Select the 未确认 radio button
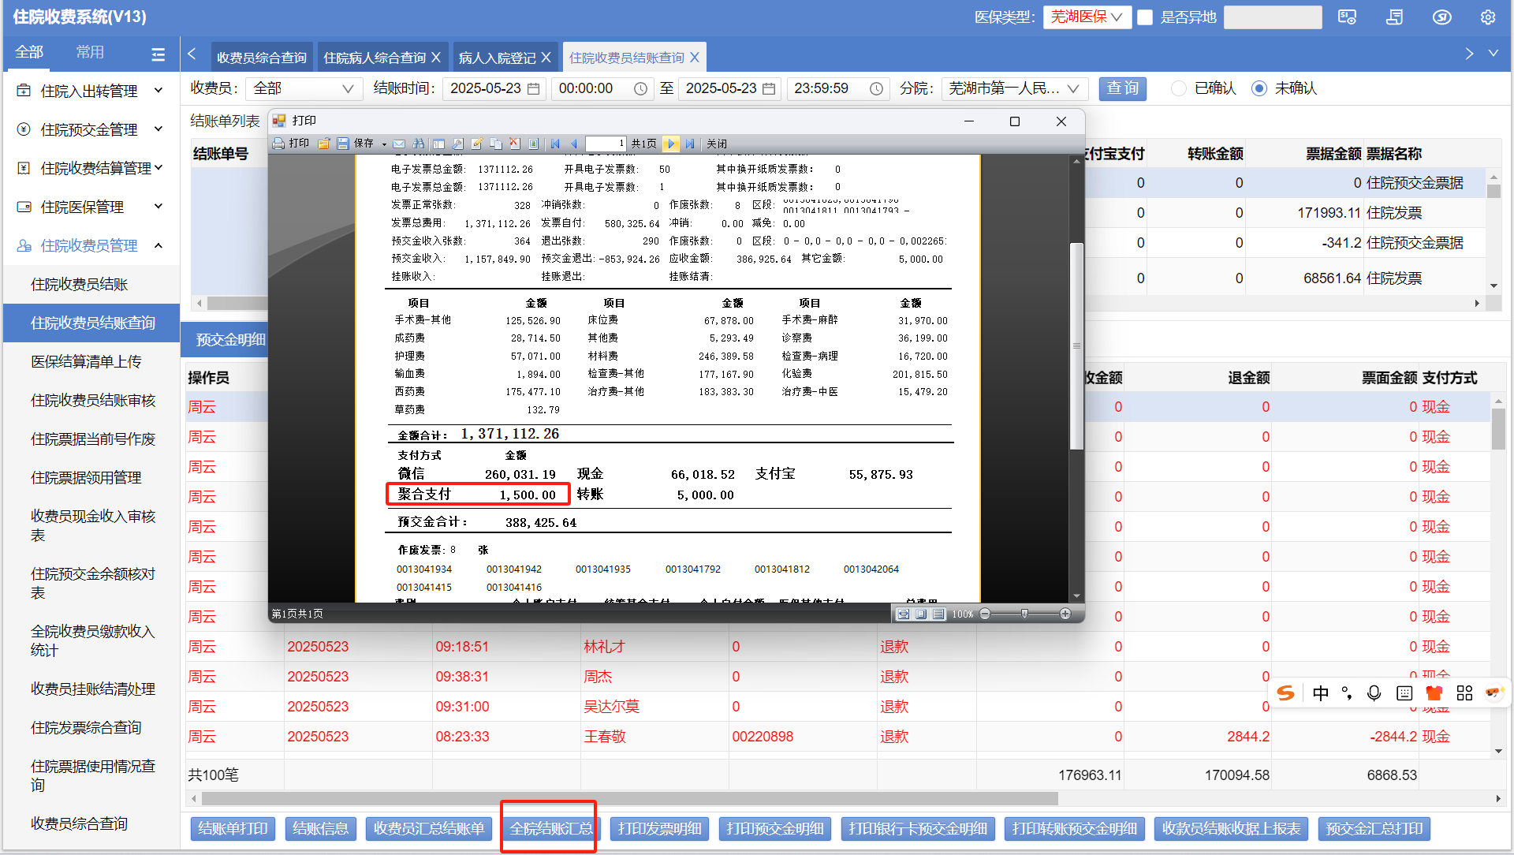 (x=1259, y=88)
